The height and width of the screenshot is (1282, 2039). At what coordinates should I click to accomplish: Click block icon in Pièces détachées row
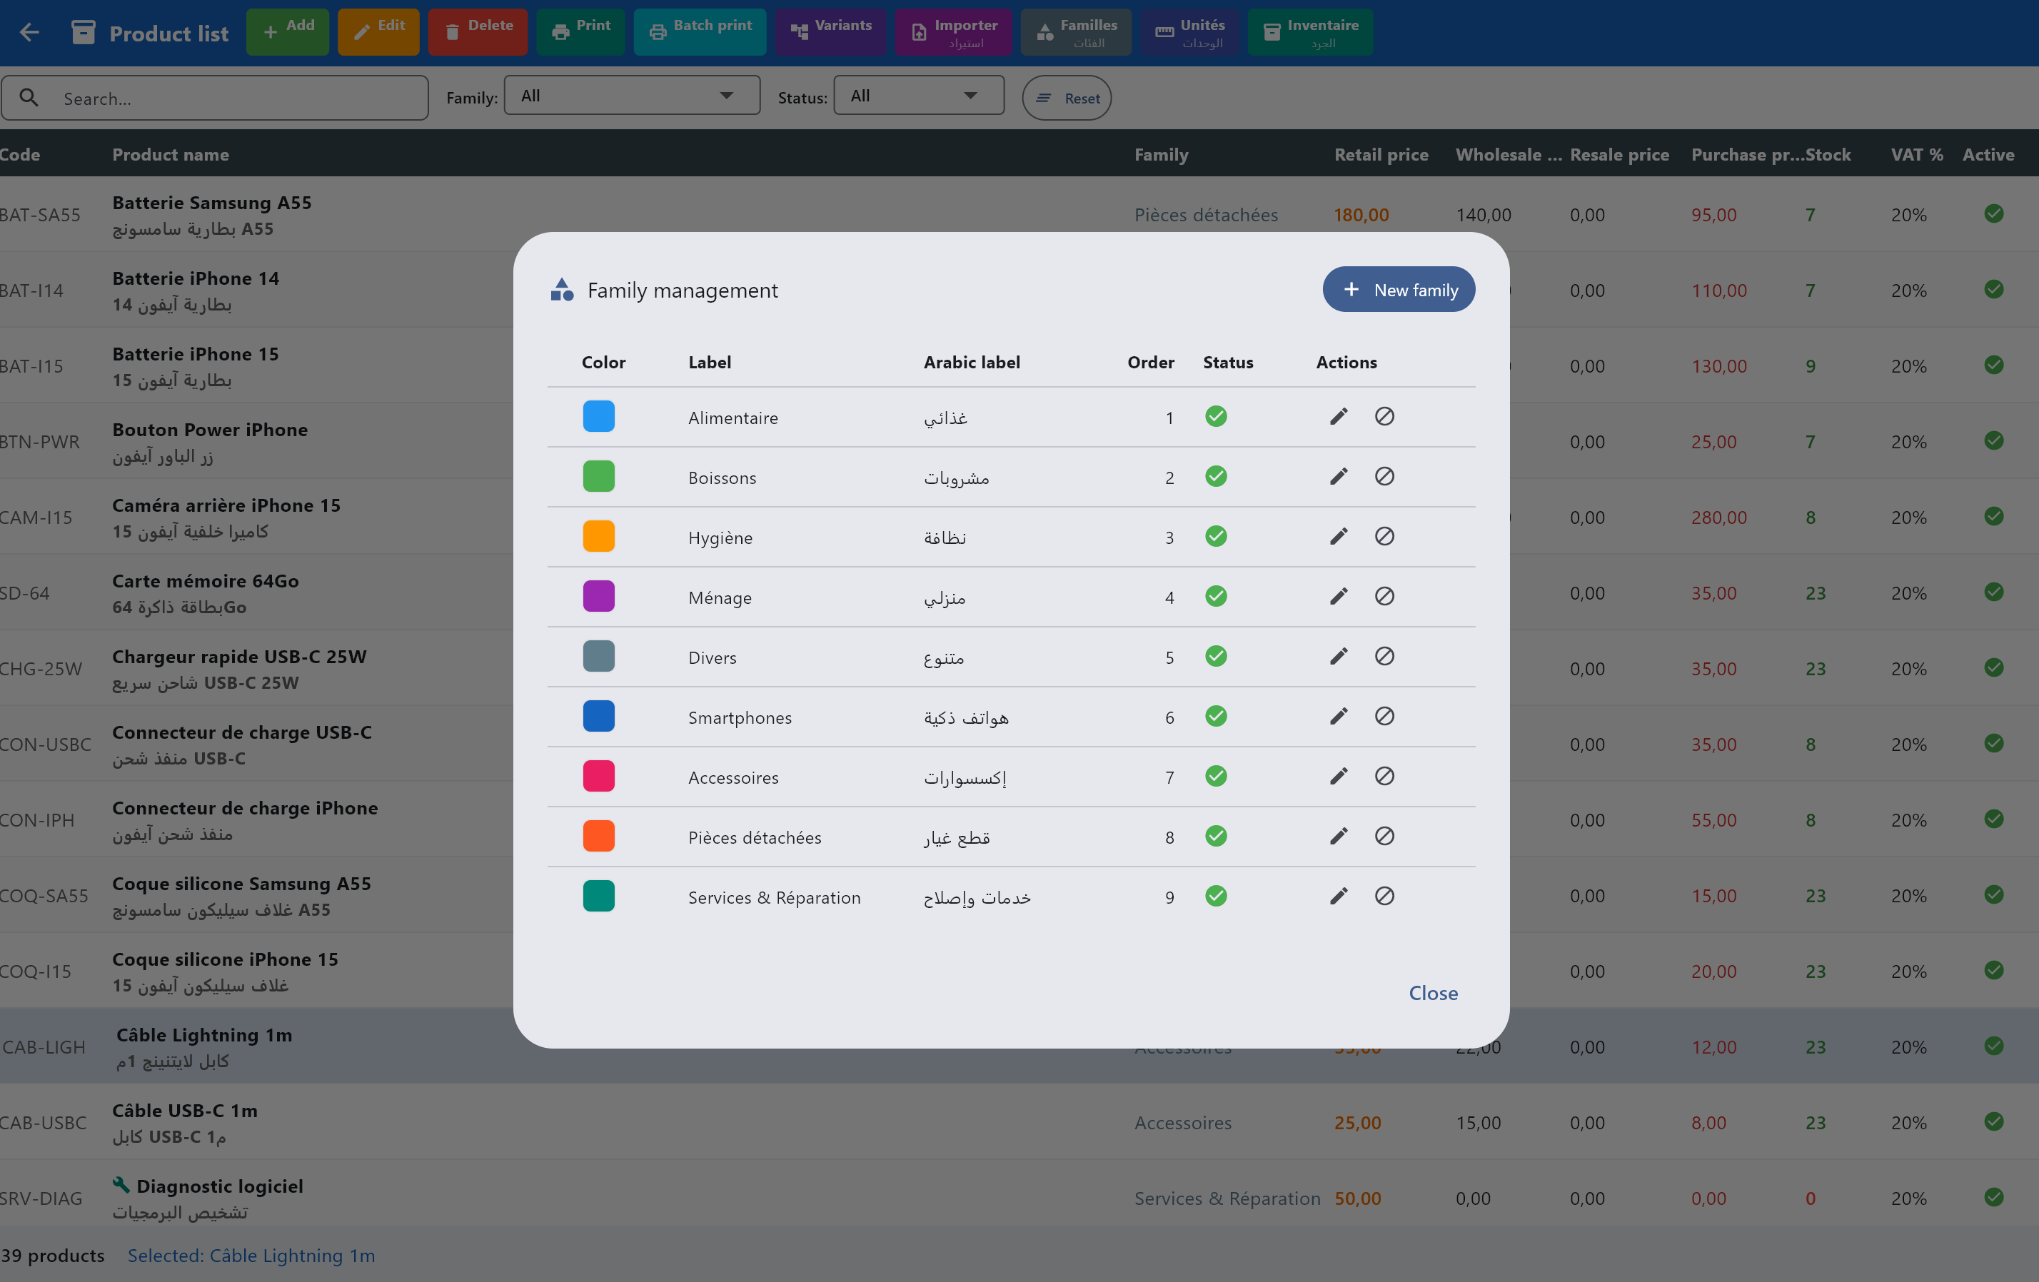(1384, 837)
